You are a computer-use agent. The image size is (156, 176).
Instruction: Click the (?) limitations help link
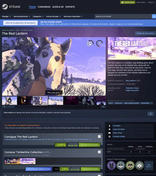[x=90, y=140]
